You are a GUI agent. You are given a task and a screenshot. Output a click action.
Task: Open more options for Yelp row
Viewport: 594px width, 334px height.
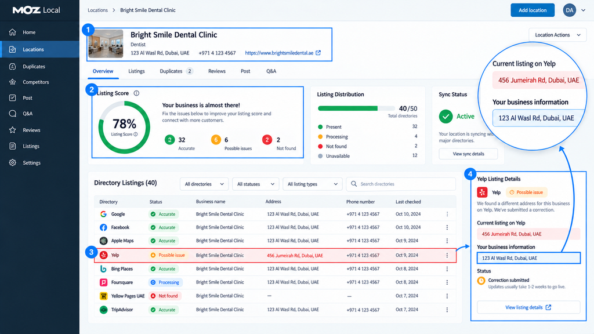point(447,255)
